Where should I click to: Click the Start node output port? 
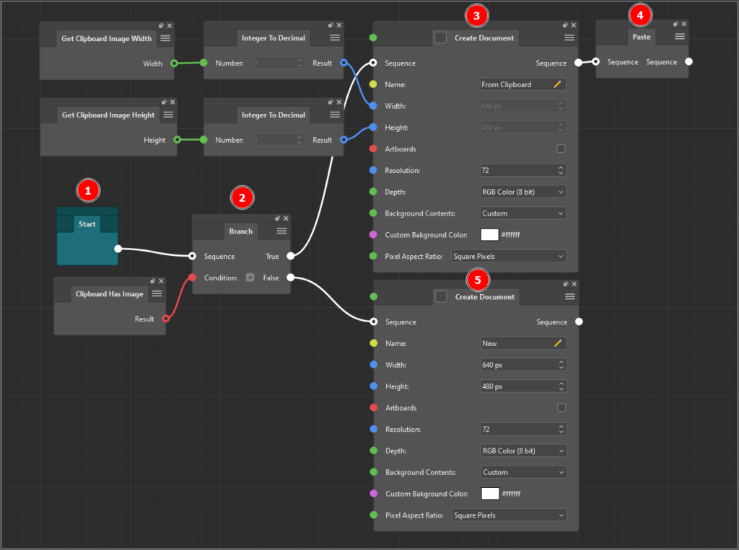118,249
